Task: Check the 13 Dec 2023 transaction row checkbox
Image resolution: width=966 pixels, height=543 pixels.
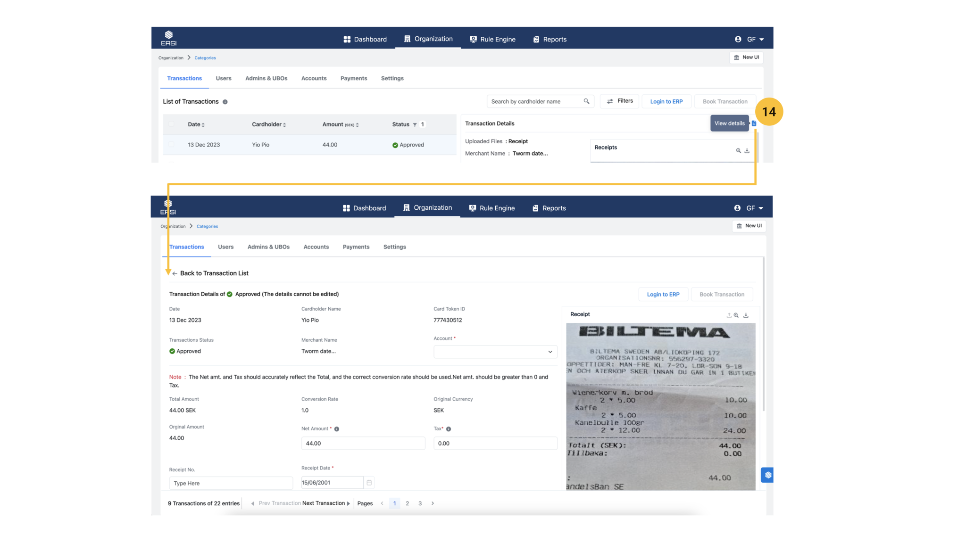Action: (172, 145)
